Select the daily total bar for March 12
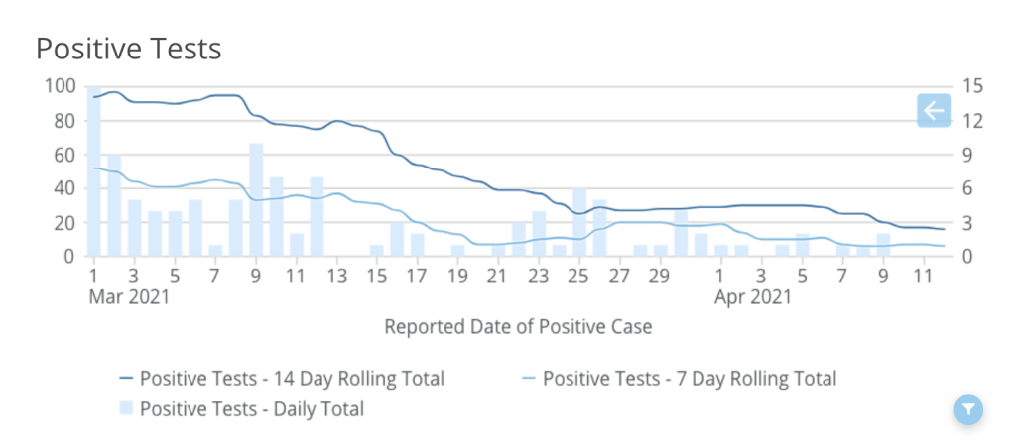Viewport: 1015px width, 447px height. point(317,216)
